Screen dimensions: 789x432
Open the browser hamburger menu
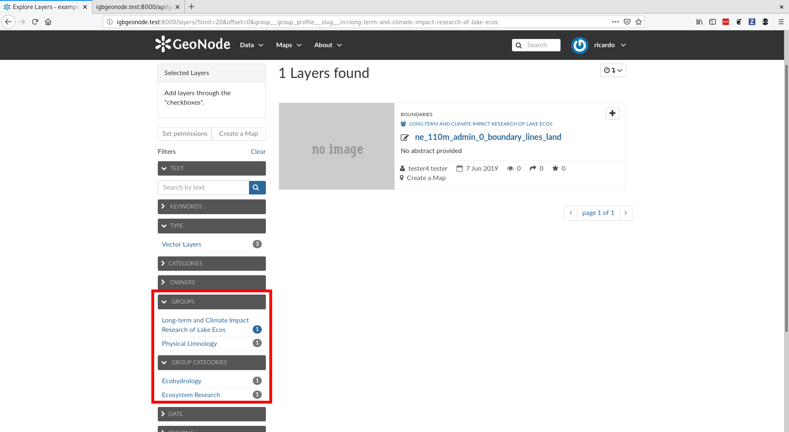(x=781, y=22)
